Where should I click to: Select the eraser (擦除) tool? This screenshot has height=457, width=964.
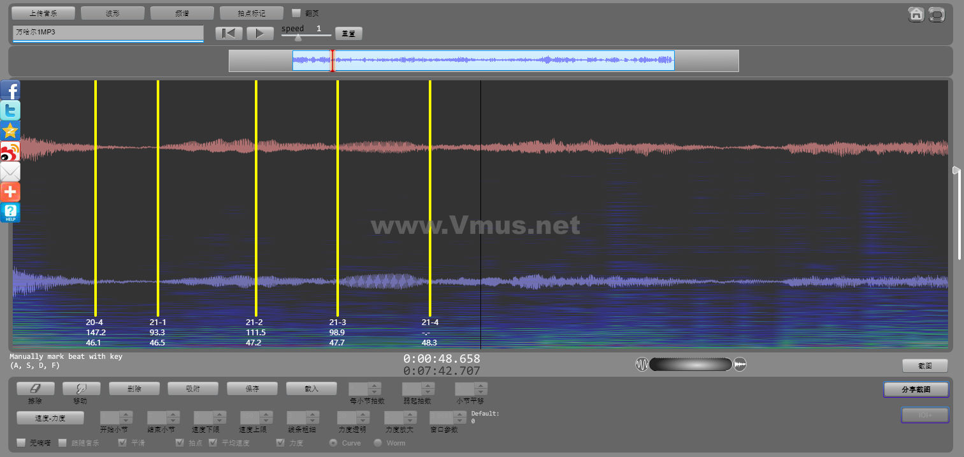point(35,388)
